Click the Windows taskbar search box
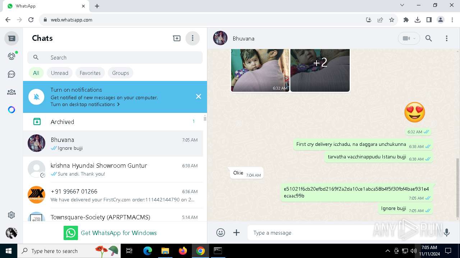 [x=69, y=251]
